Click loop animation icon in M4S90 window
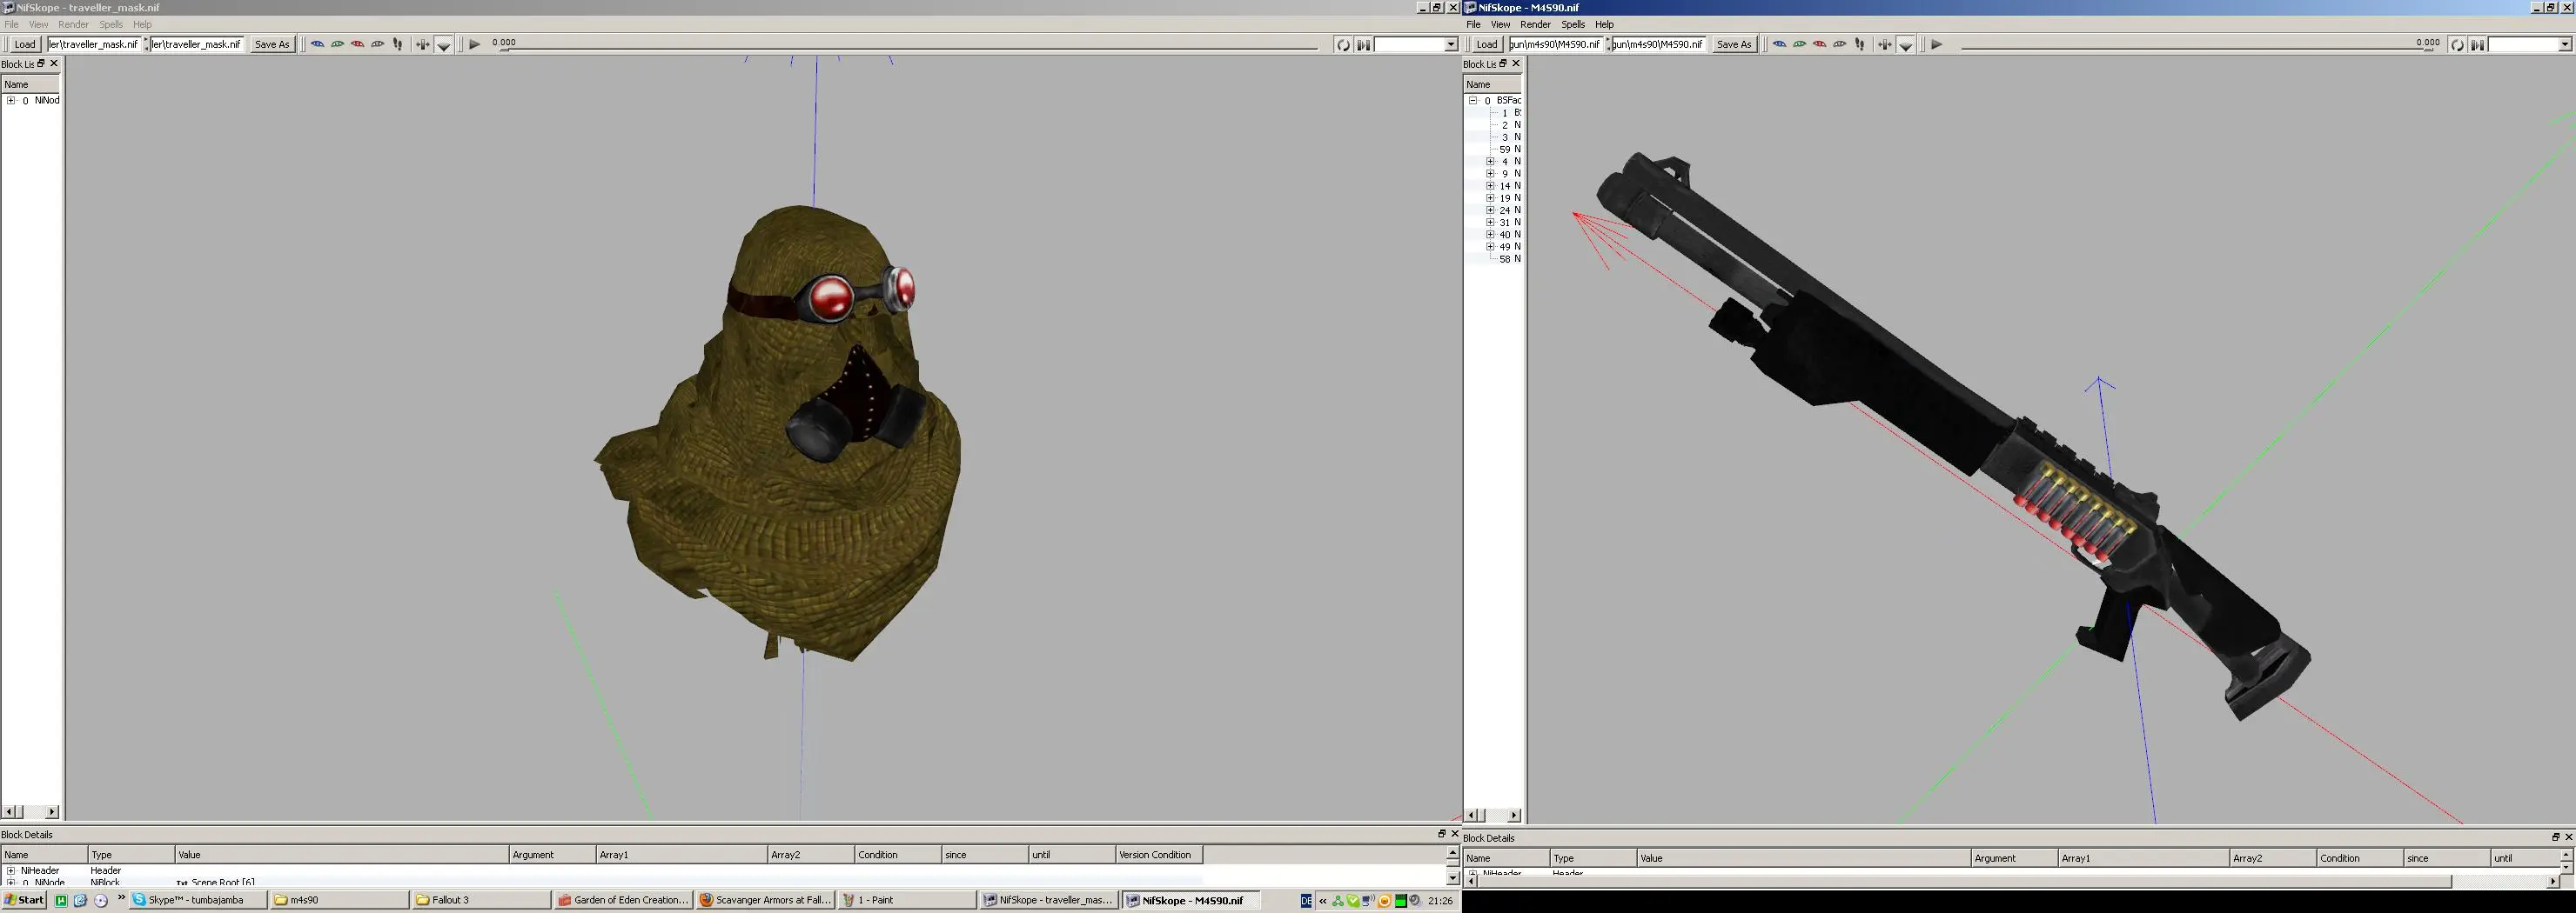 pos(2457,44)
